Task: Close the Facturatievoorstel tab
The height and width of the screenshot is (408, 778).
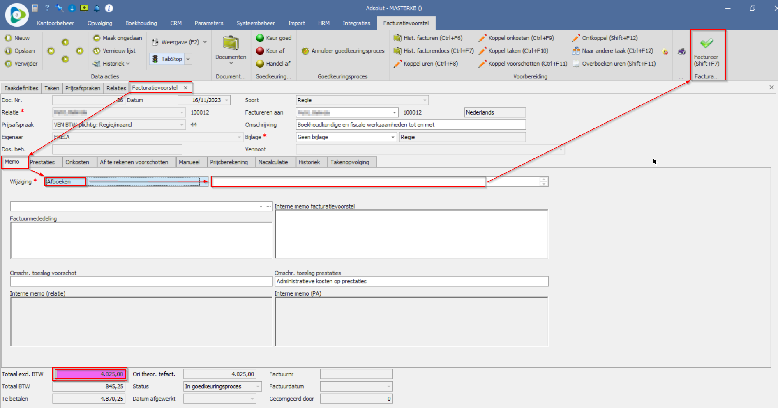Action: (185, 88)
